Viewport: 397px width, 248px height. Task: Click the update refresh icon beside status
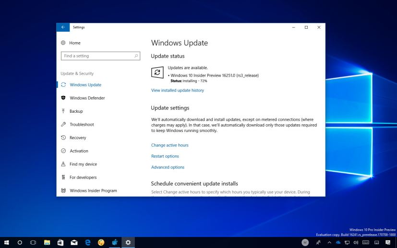(157, 72)
